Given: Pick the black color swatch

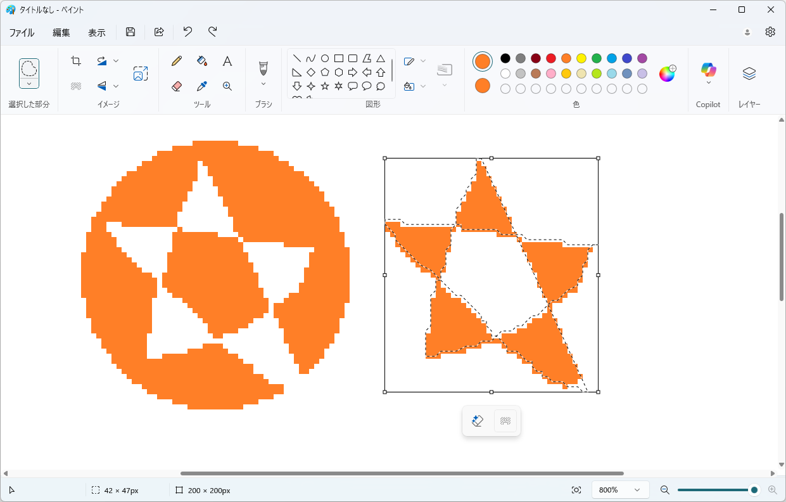Looking at the screenshot, I should [505, 58].
